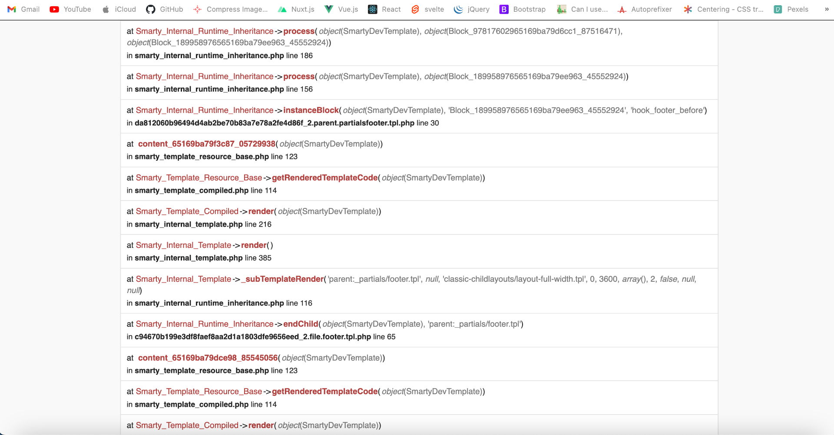Click the Vue.js logo bookmark
This screenshot has width=834, height=435.
(x=329, y=9)
